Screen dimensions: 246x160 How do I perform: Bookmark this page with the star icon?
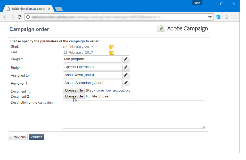click(210, 17)
